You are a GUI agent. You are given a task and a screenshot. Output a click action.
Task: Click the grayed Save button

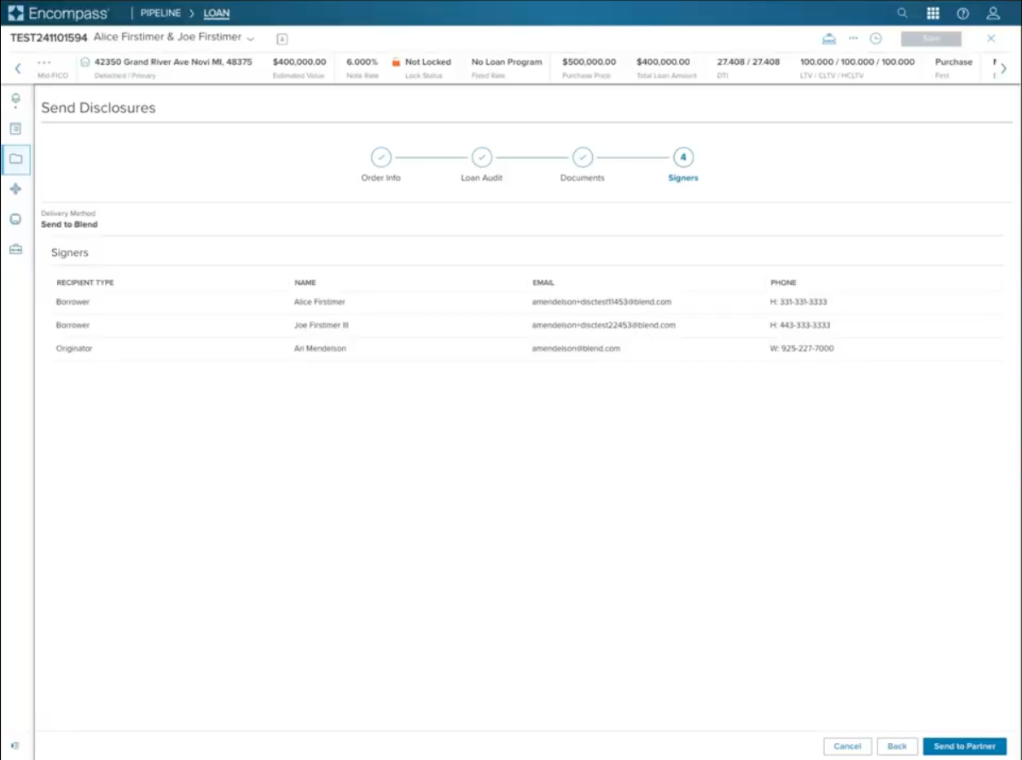[931, 38]
